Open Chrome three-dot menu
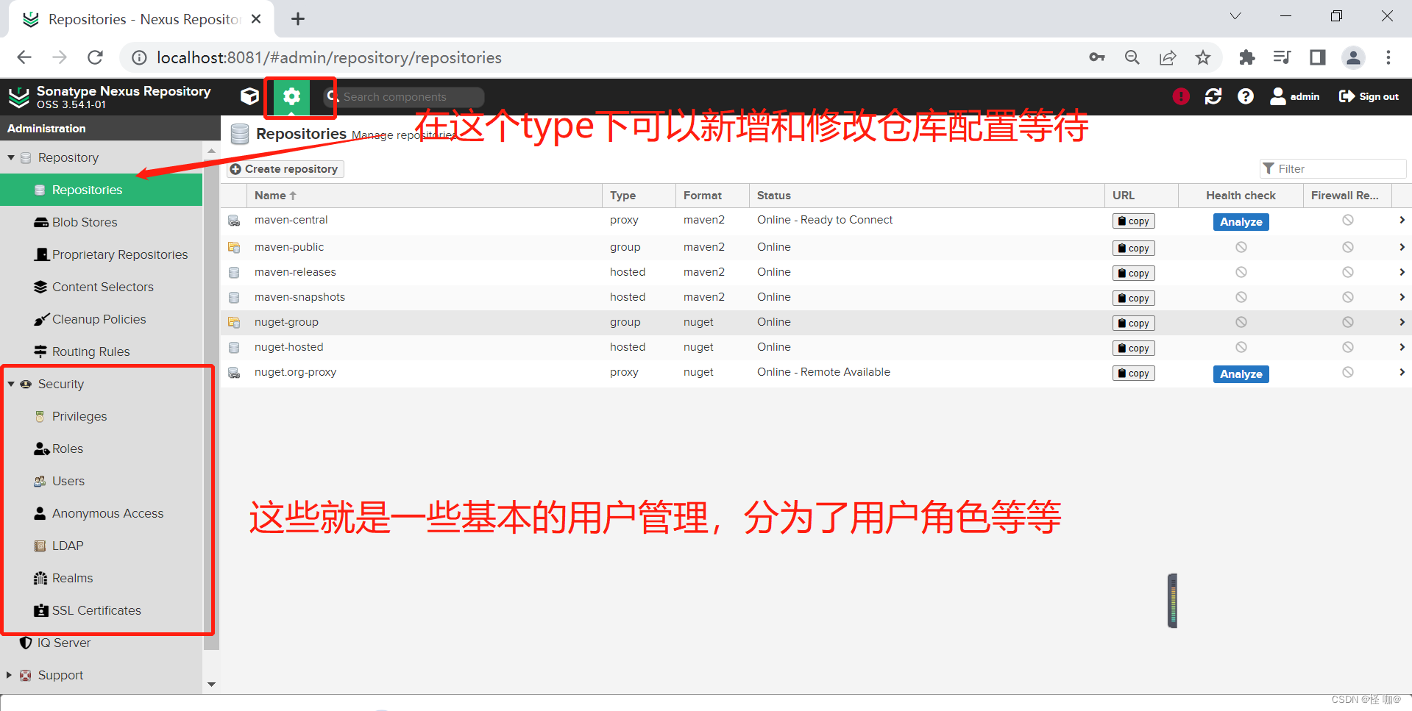Screen dimensions: 1412x711 tap(1388, 57)
